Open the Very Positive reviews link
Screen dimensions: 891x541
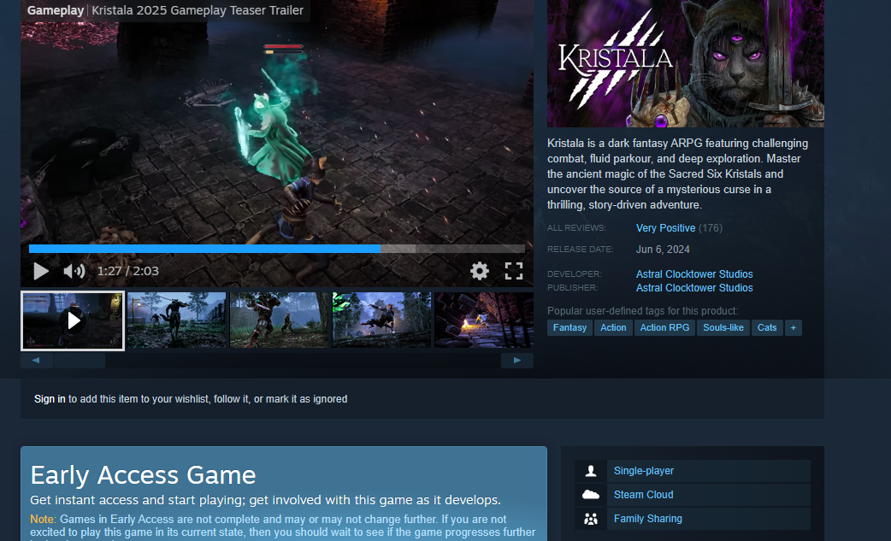click(665, 227)
